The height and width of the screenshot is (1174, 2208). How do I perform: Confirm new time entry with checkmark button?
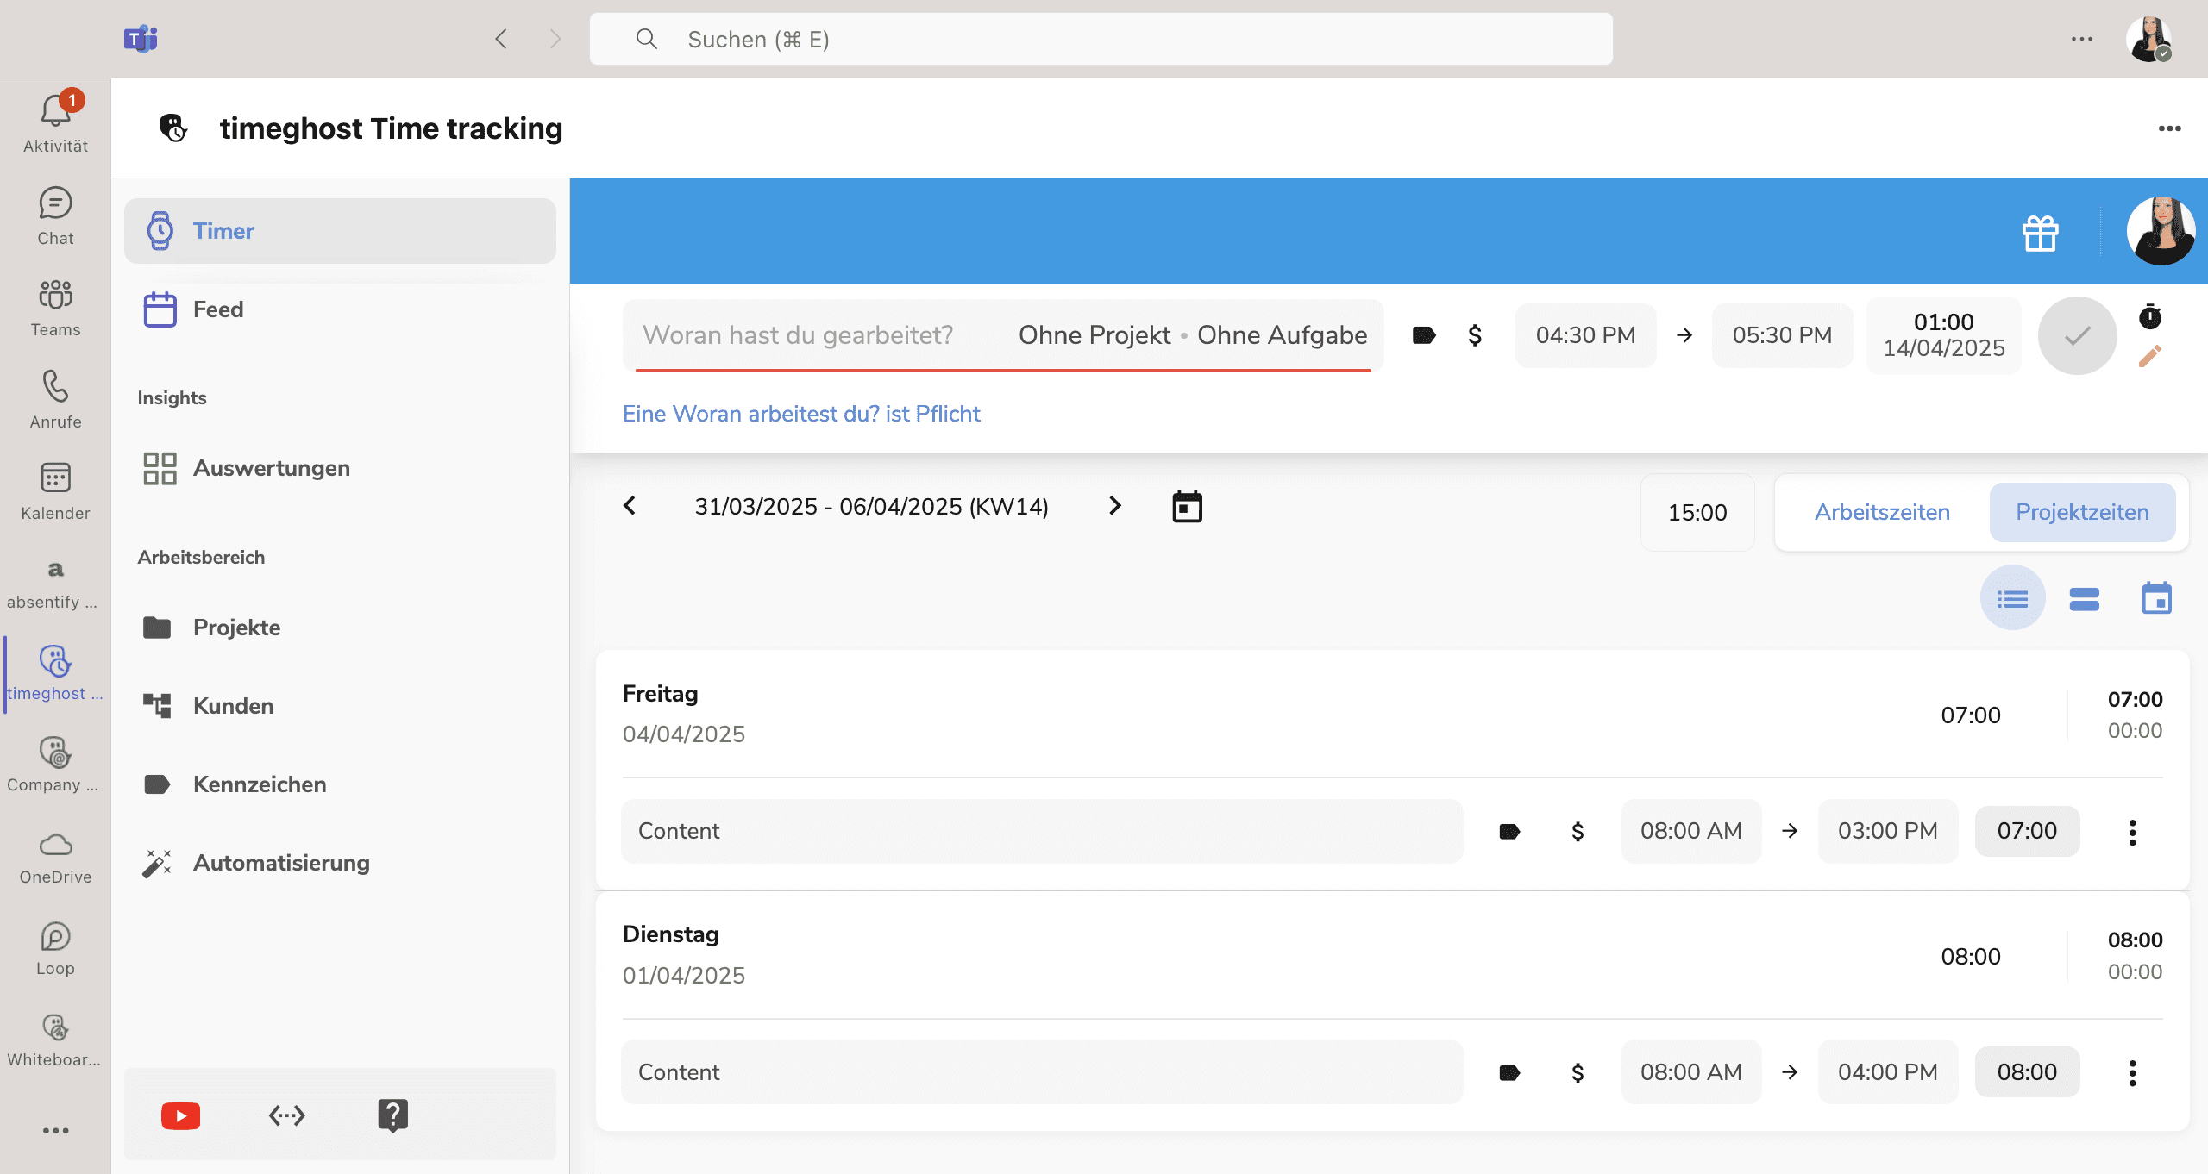click(x=2077, y=335)
